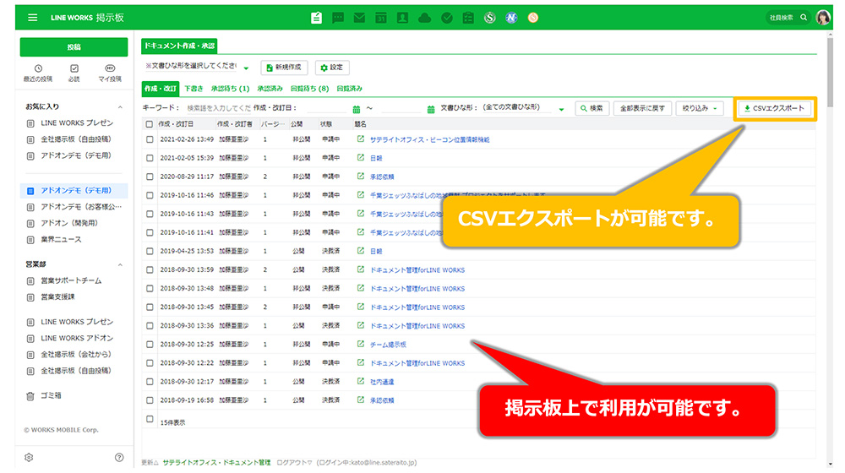Toggle the select-all checkbox in table header
Viewport: 845px width, 473px height.
[150, 124]
